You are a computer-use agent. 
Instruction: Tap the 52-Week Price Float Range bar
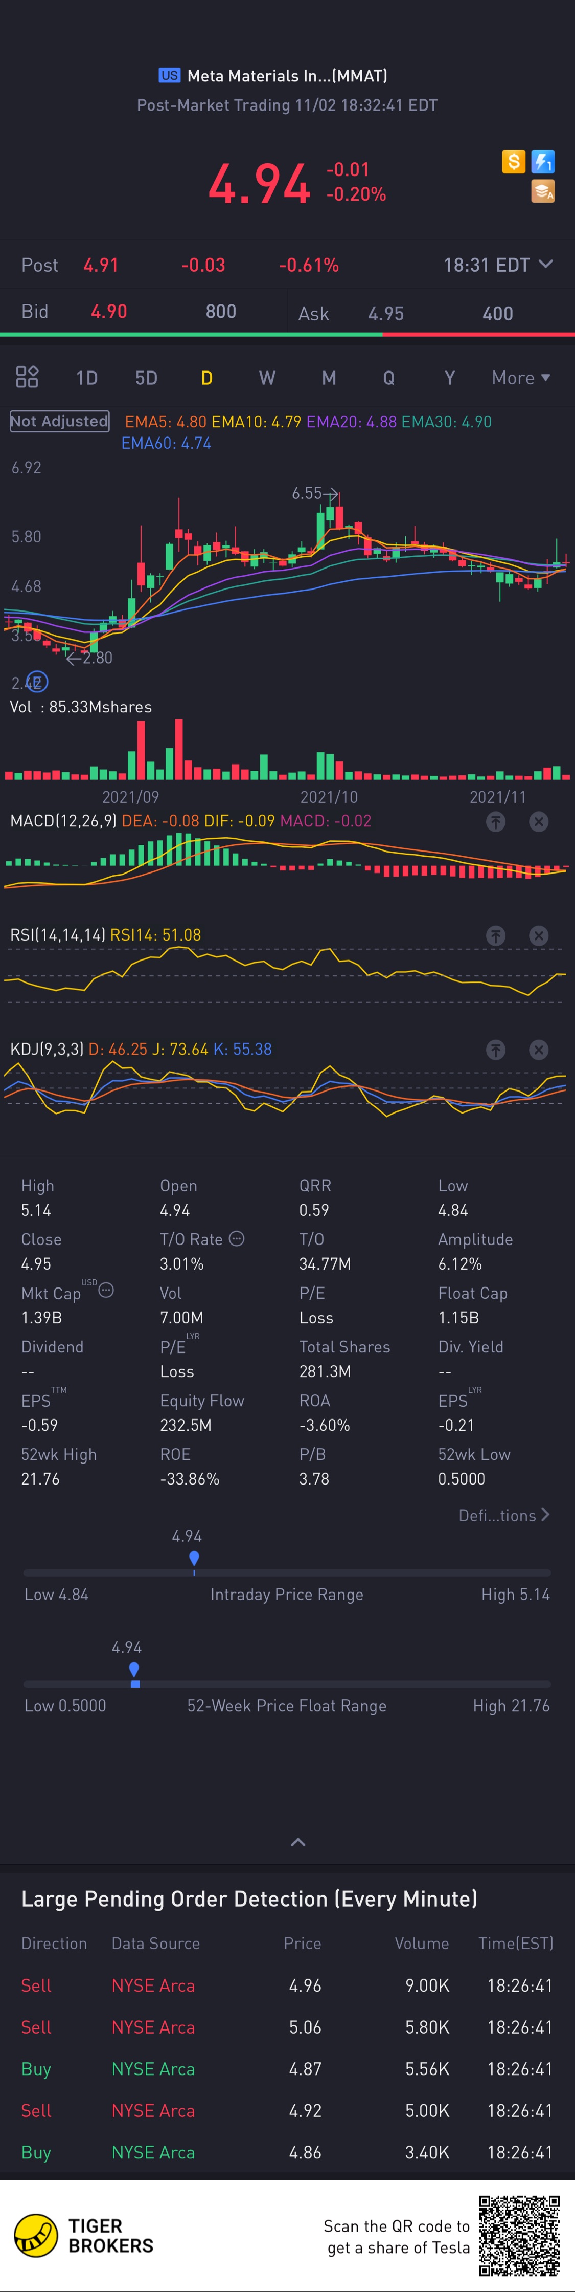[x=287, y=1684]
